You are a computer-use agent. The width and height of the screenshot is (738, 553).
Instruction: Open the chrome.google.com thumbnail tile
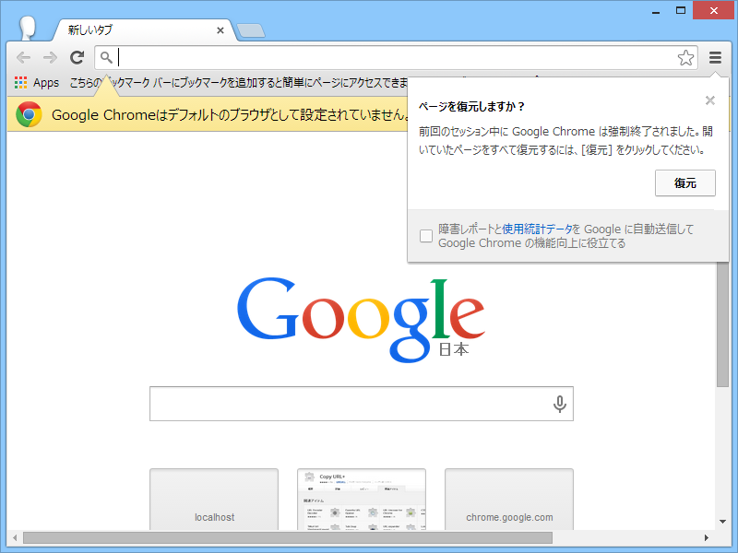click(x=509, y=500)
